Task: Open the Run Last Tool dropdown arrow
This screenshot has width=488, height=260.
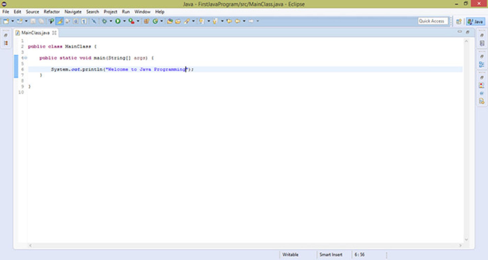Action: pos(138,21)
